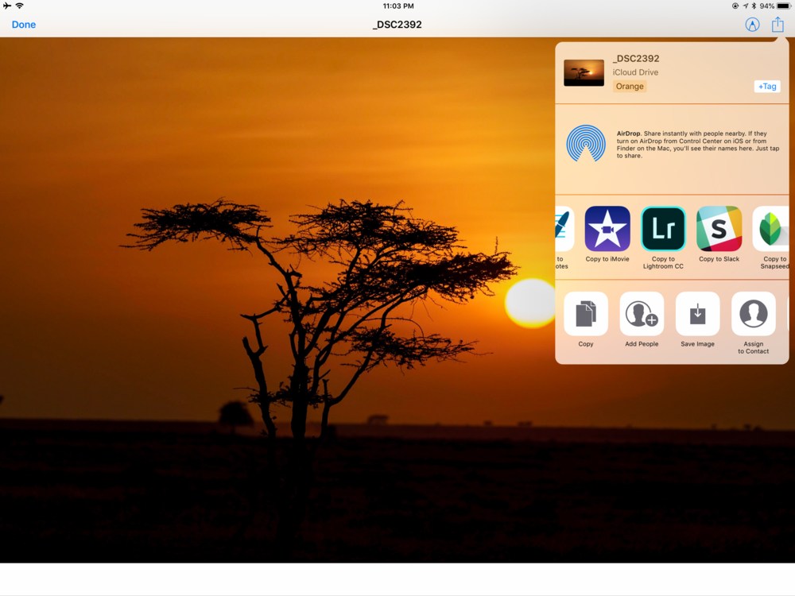Viewport: 795px width, 596px height.
Task: Tap the Share icon in top bar
Action: tap(777, 25)
